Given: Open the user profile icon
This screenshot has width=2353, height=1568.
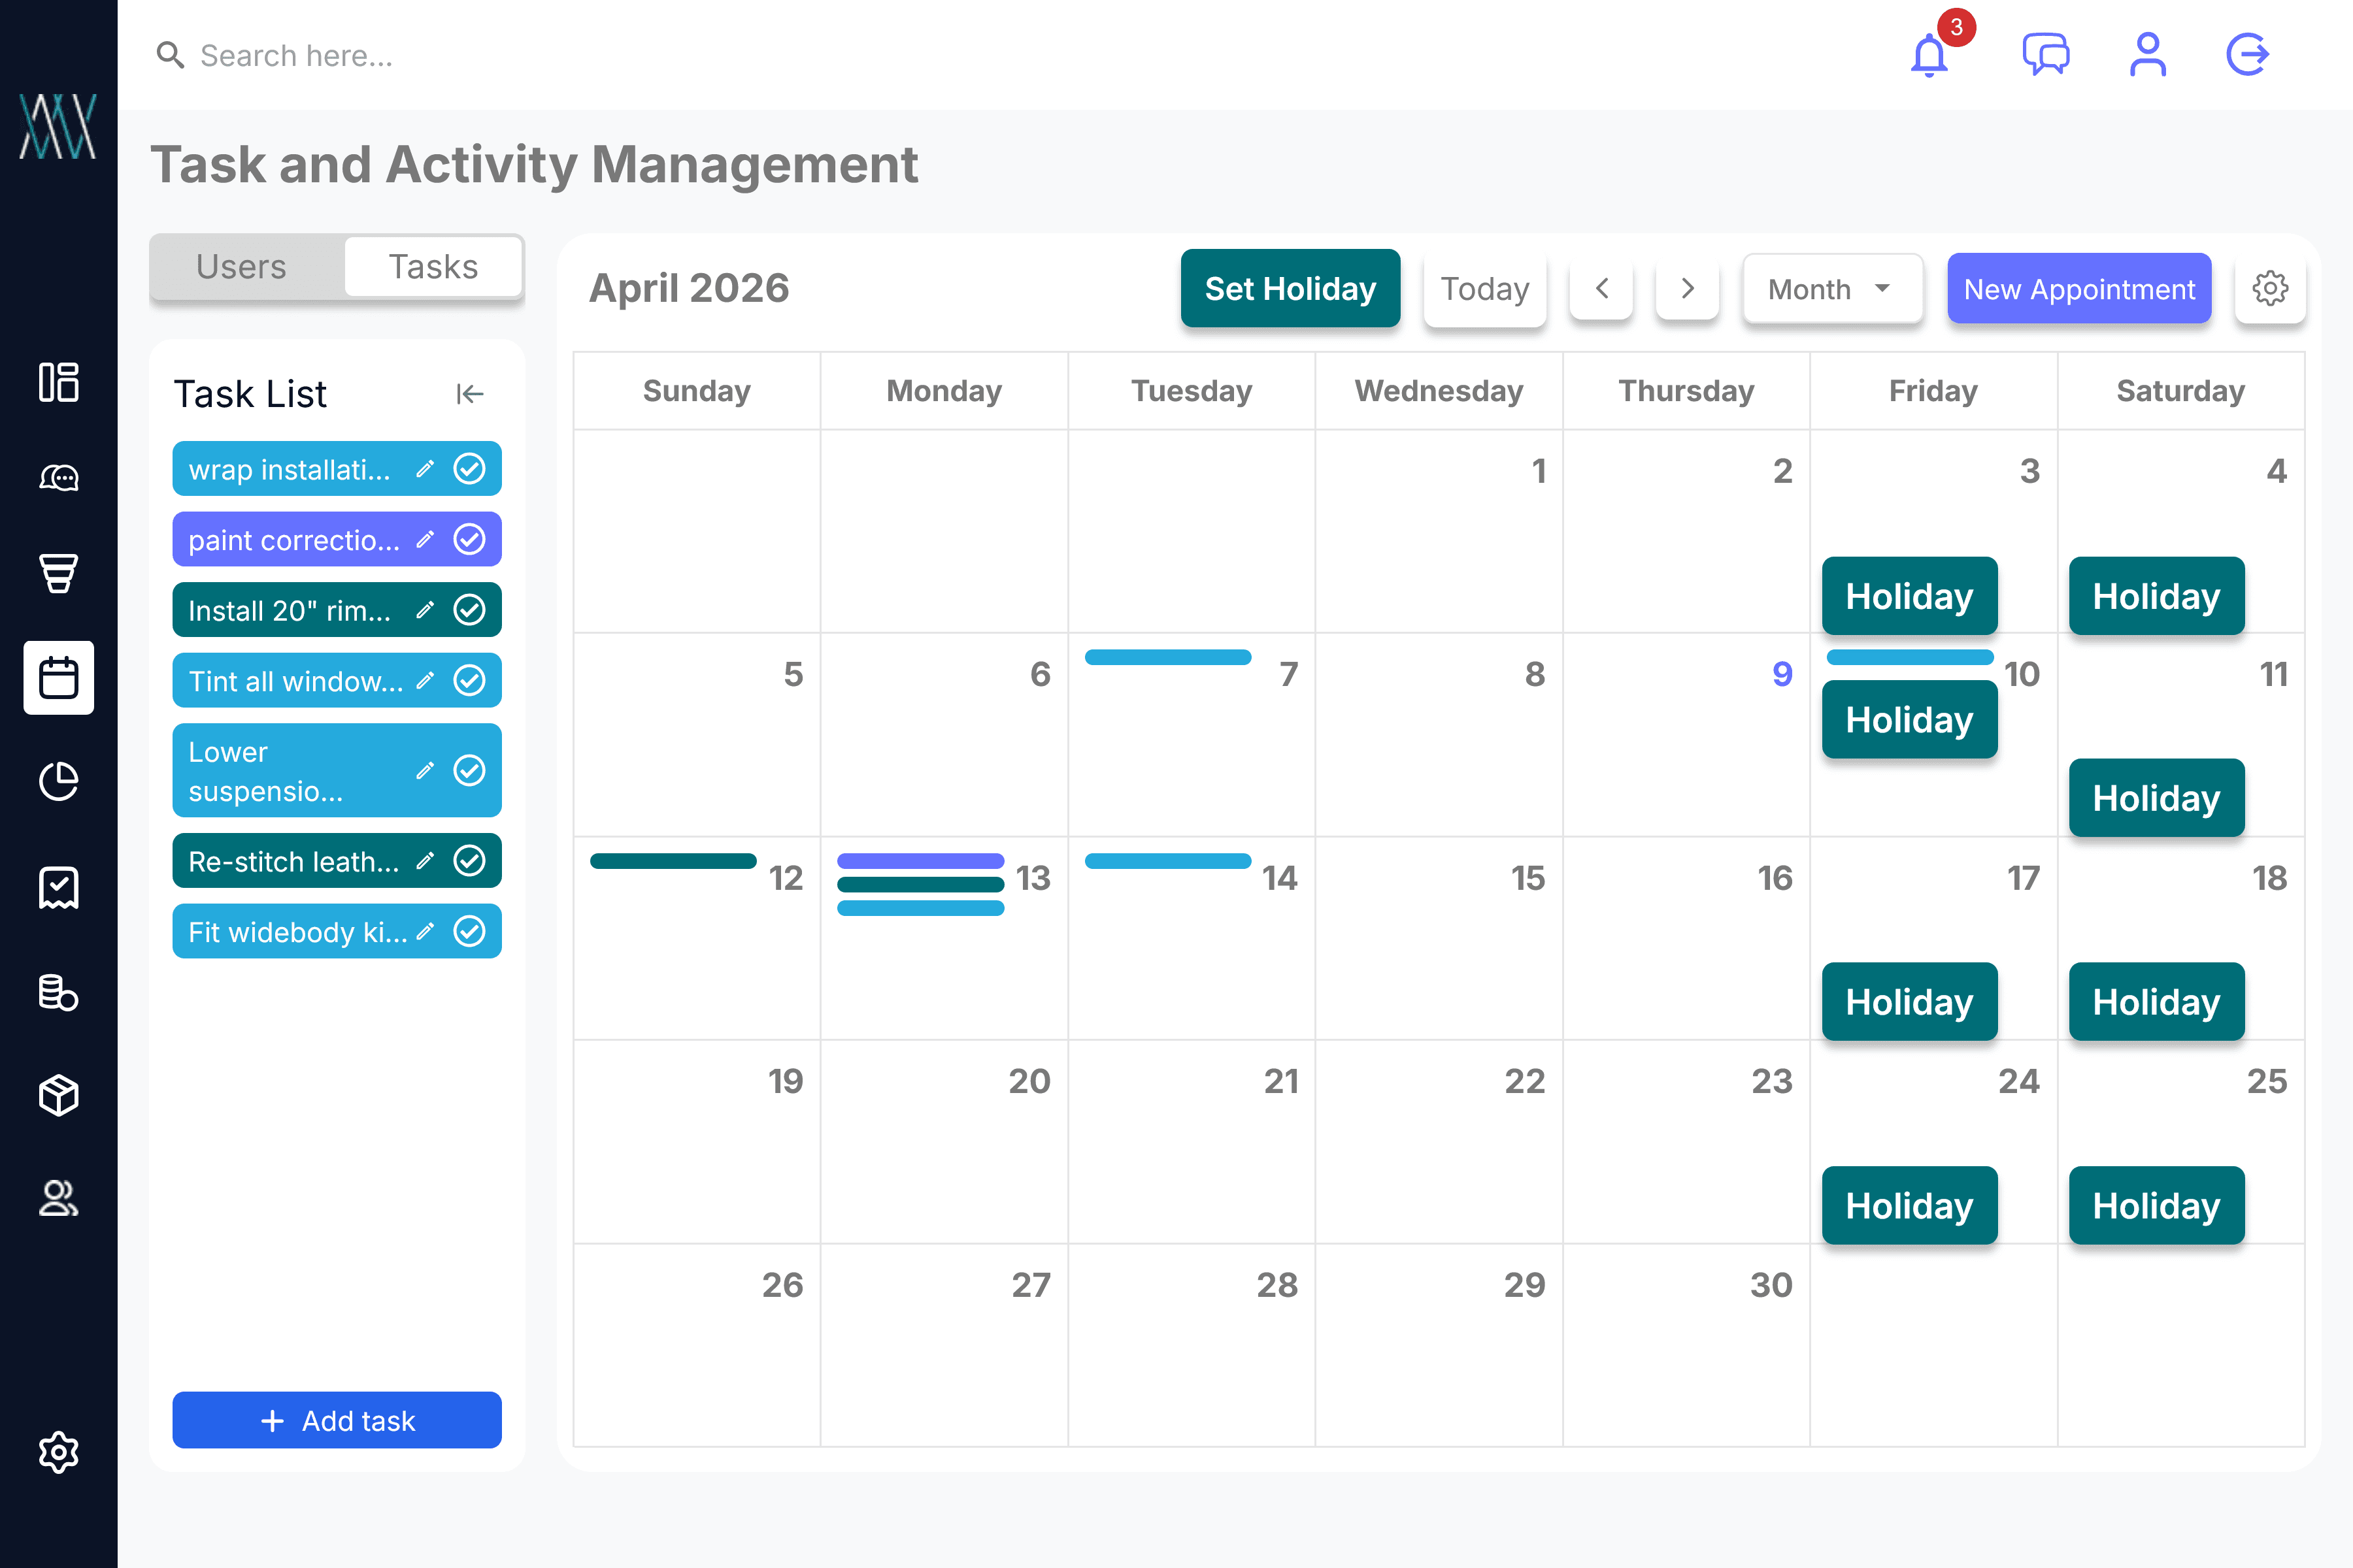Looking at the screenshot, I should tap(2147, 55).
